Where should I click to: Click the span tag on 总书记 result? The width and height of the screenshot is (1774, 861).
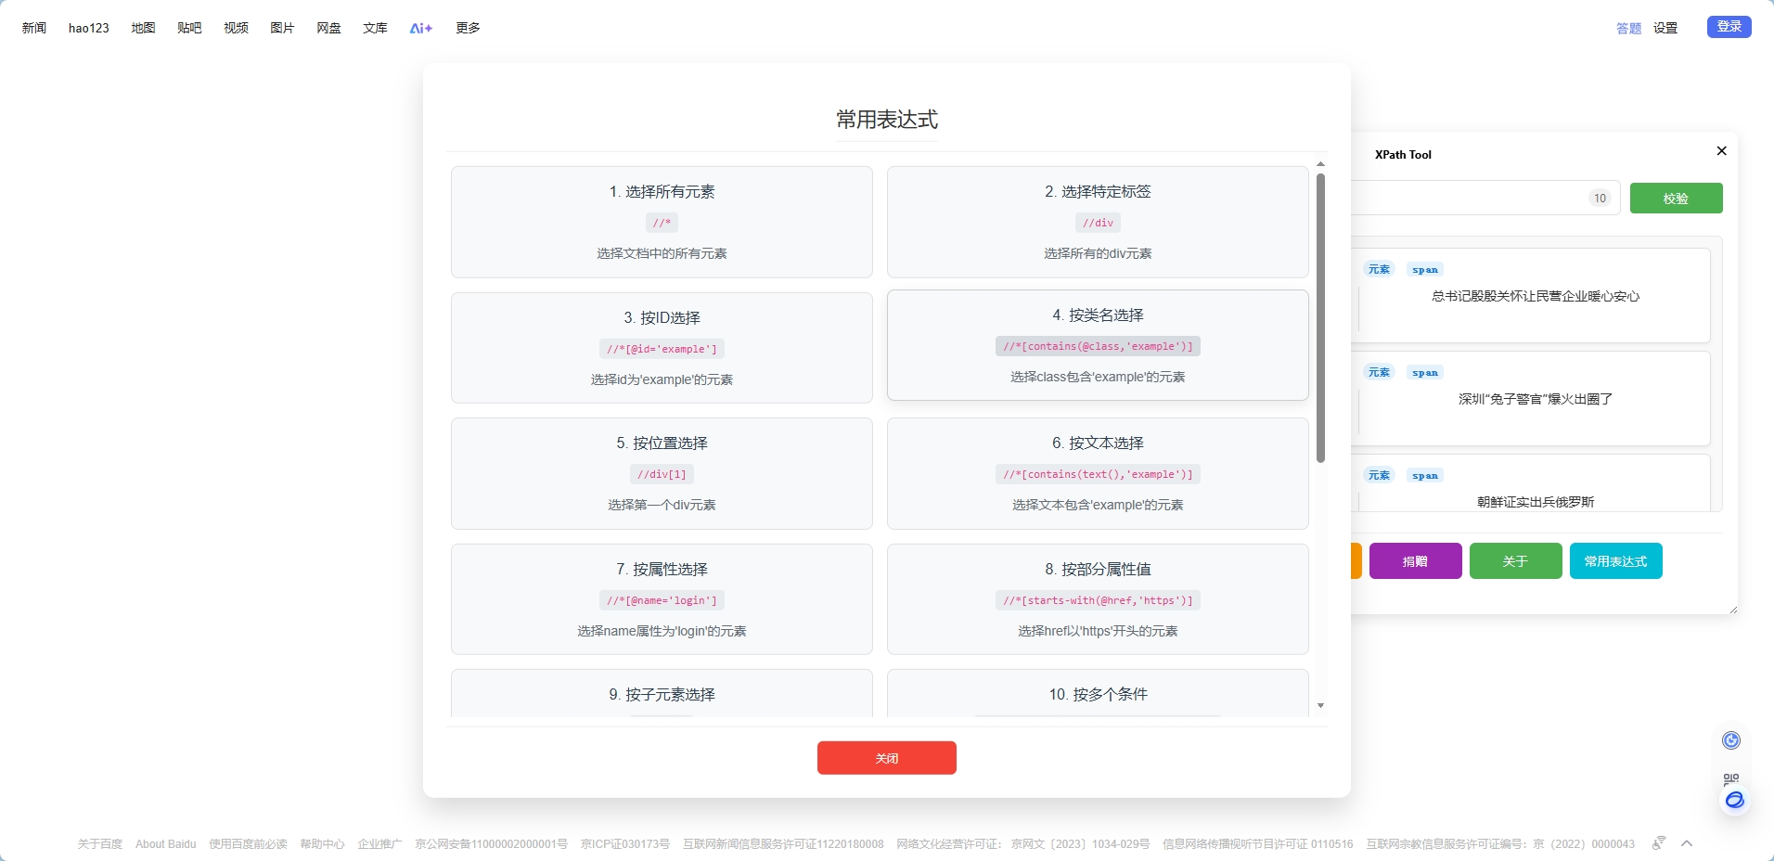point(1425,270)
